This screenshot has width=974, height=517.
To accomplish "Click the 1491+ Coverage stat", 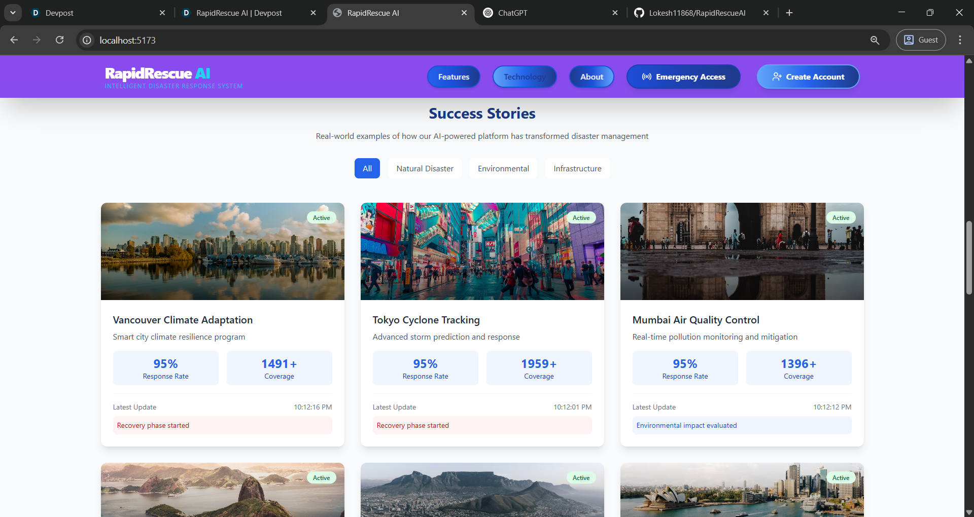I will click(x=280, y=368).
